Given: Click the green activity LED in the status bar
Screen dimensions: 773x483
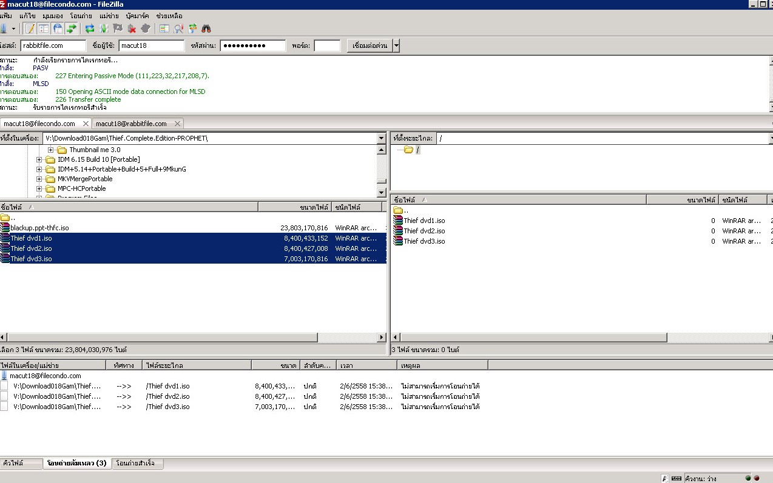Looking at the screenshot, I should coord(748,478).
